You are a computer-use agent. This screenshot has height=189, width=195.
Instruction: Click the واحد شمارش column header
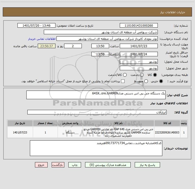70,123
